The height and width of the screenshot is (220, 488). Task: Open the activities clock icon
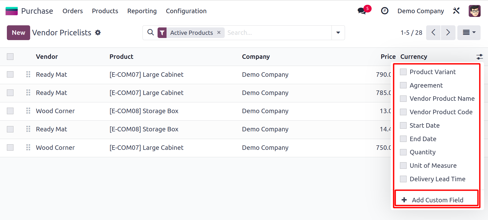pos(385,11)
